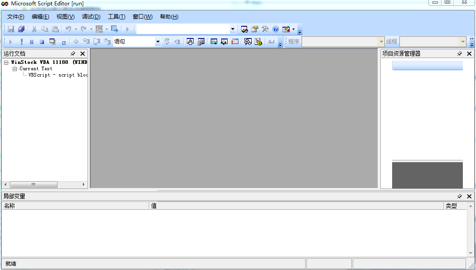Click the empty search box in the toolbar

pos(183,29)
